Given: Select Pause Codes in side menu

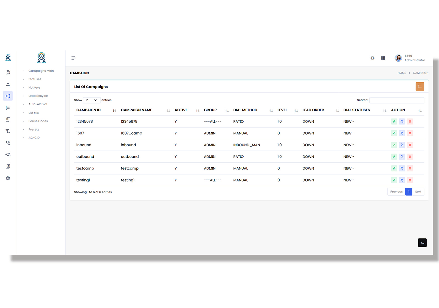Looking at the screenshot, I should [38, 121].
